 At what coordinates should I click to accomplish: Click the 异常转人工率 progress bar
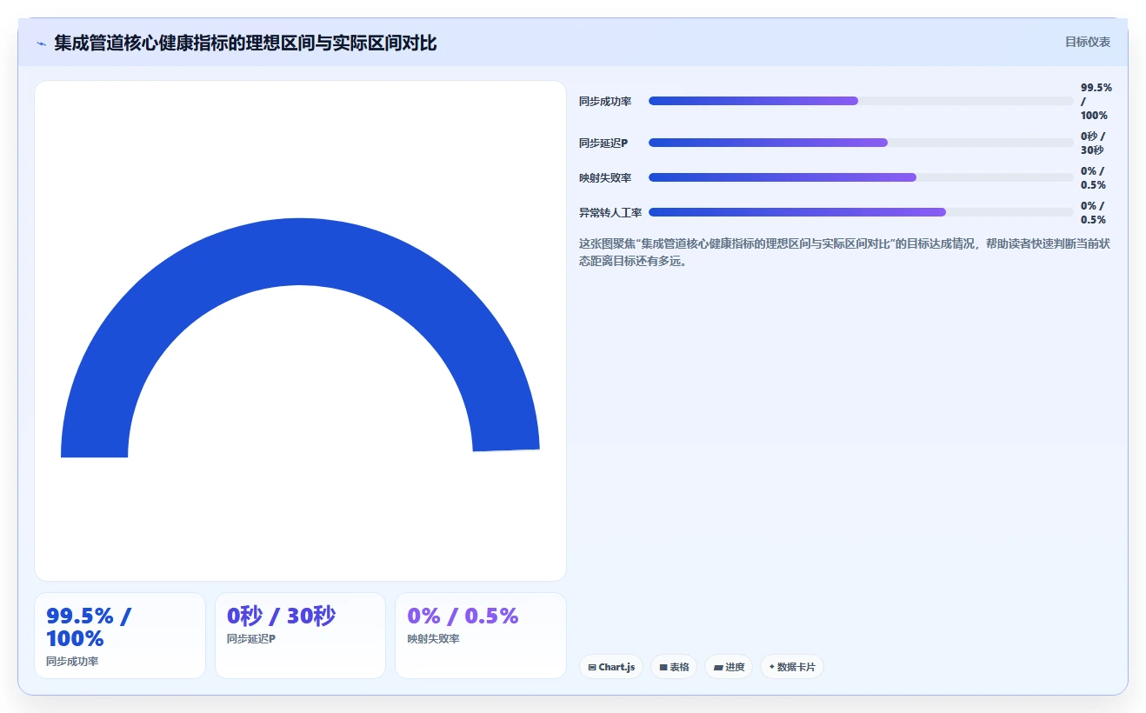(861, 212)
